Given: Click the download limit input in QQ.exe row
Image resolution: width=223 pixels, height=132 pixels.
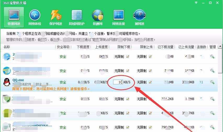Looking at the screenshot, I should pyautogui.click(x=118, y=82).
